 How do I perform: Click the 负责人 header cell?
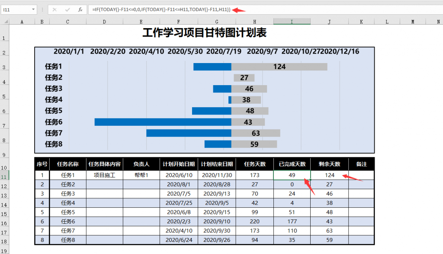tap(141, 164)
